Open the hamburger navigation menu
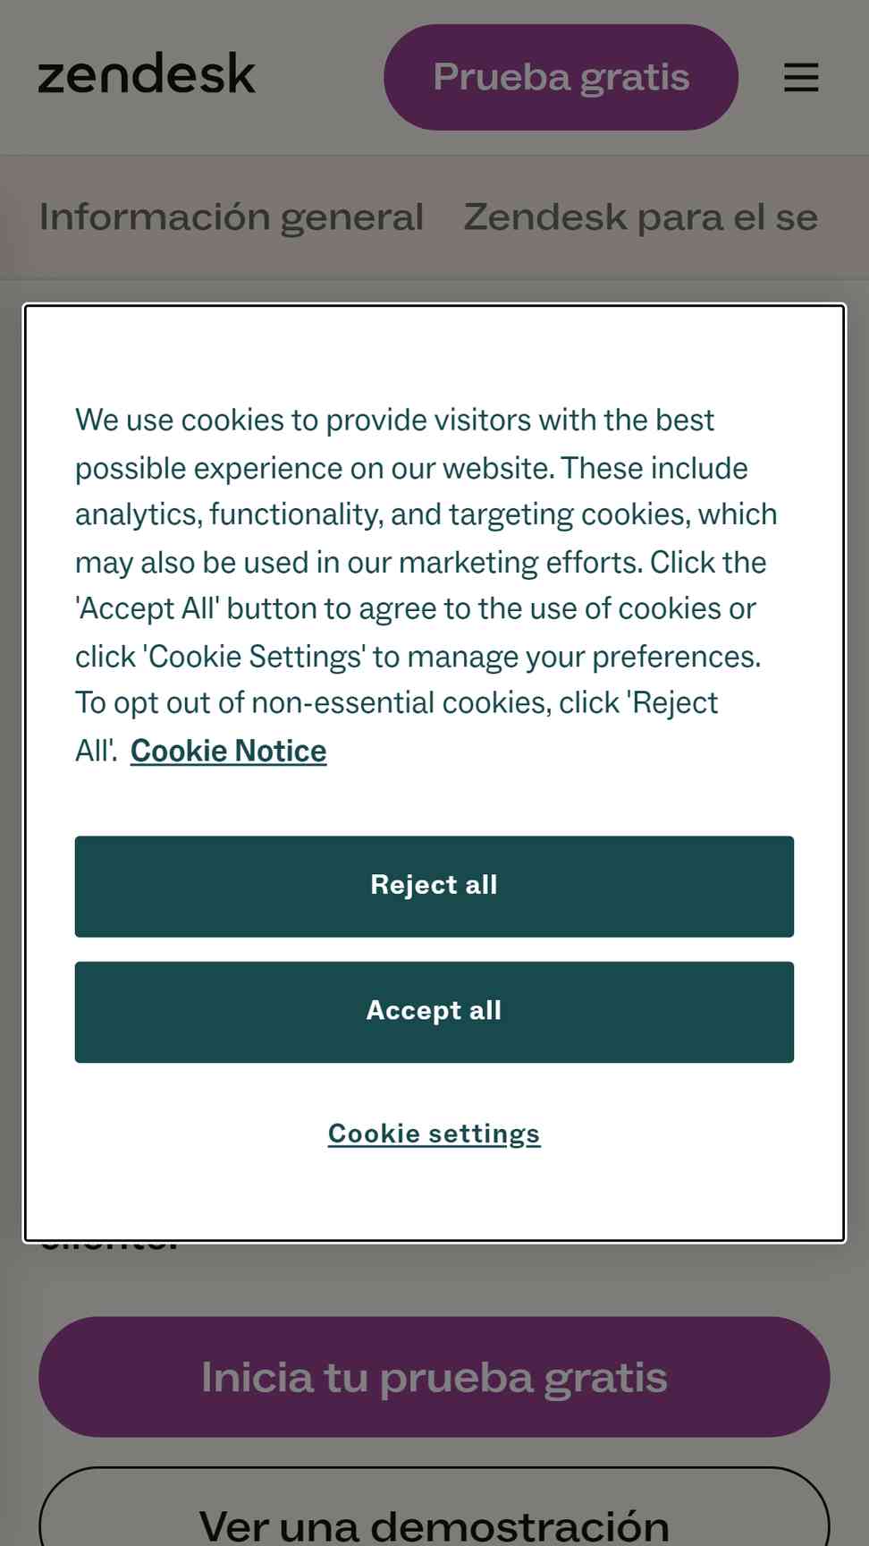 point(801,77)
